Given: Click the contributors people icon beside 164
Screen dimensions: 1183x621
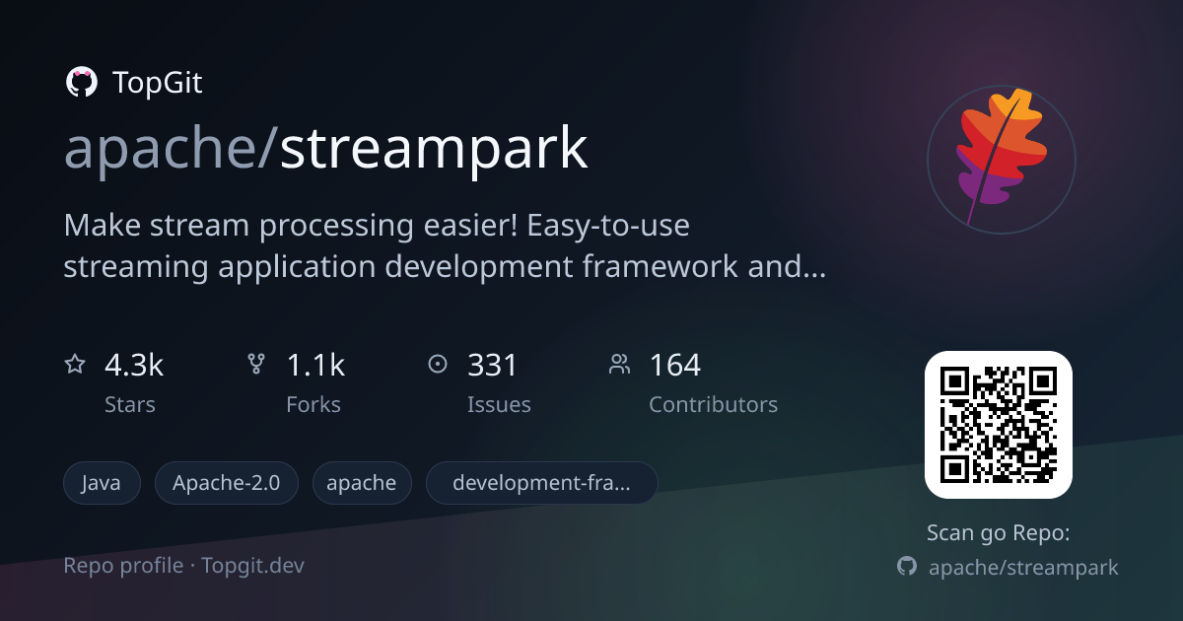Looking at the screenshot, I should coord(619,365).
